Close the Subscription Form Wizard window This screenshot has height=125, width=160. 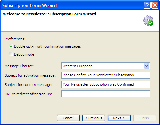coord(155,5)
